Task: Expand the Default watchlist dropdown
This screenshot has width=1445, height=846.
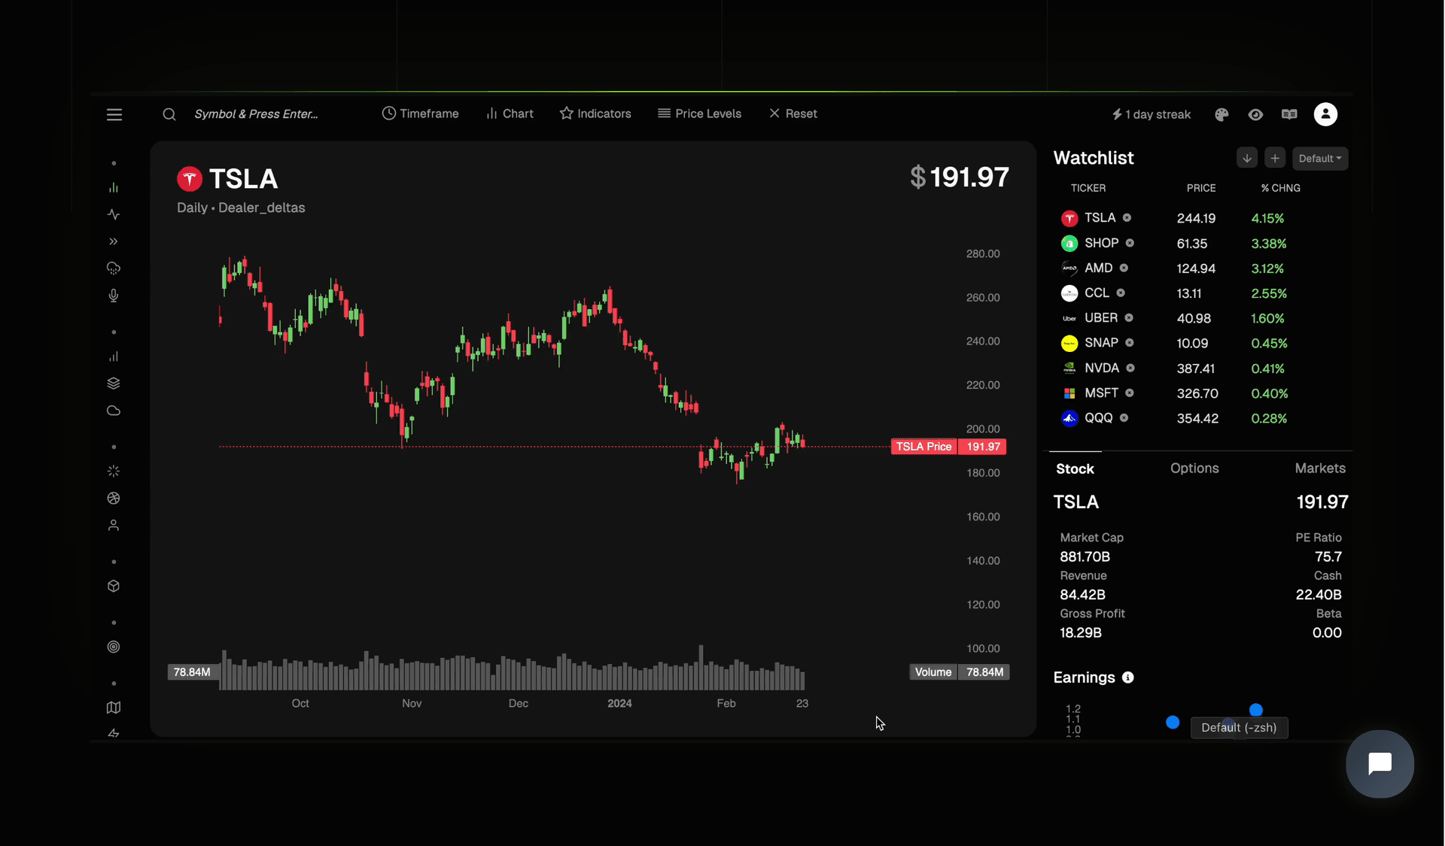Action: (1320, 158)
